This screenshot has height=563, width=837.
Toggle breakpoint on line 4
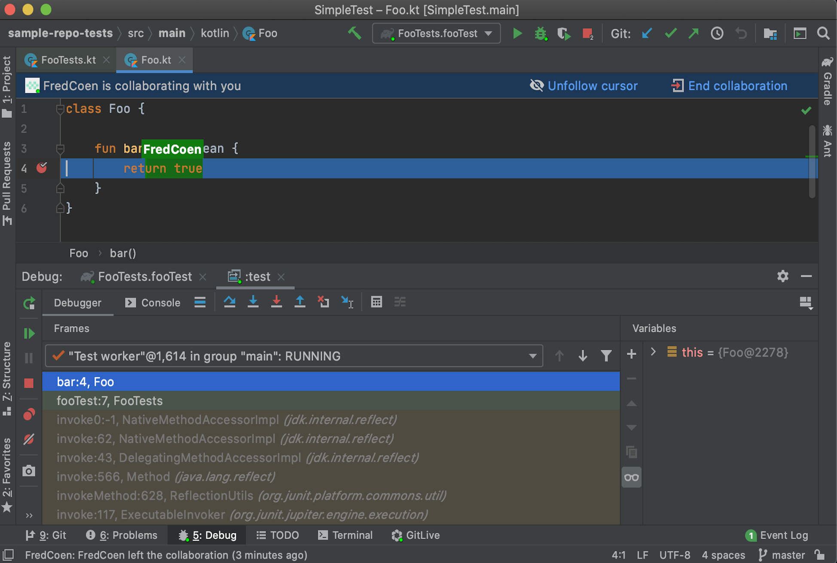42,168
